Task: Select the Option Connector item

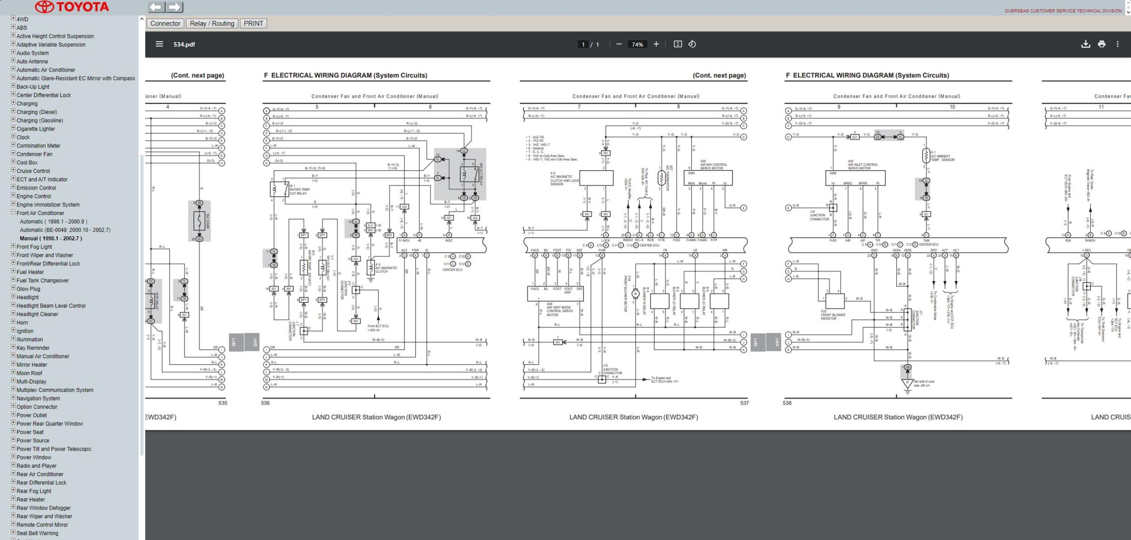Action: tap(37, 407)
